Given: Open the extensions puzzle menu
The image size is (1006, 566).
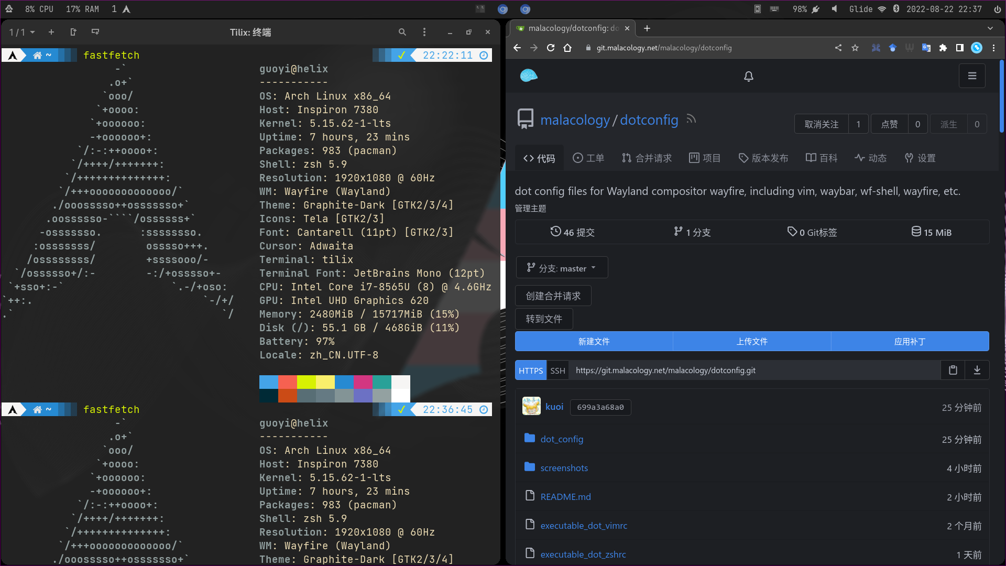Looking at the screenshot, I should click(943, 48).
